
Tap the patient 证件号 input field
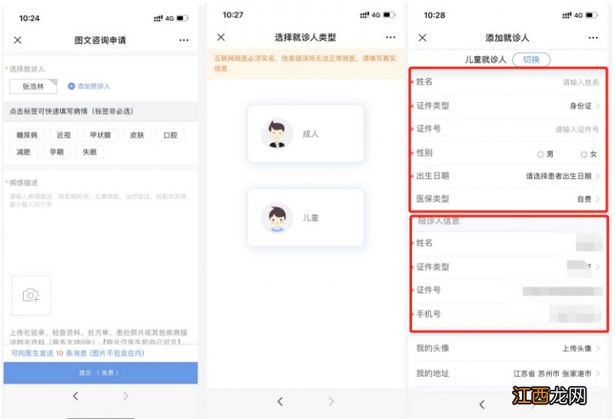coord(508,129)
